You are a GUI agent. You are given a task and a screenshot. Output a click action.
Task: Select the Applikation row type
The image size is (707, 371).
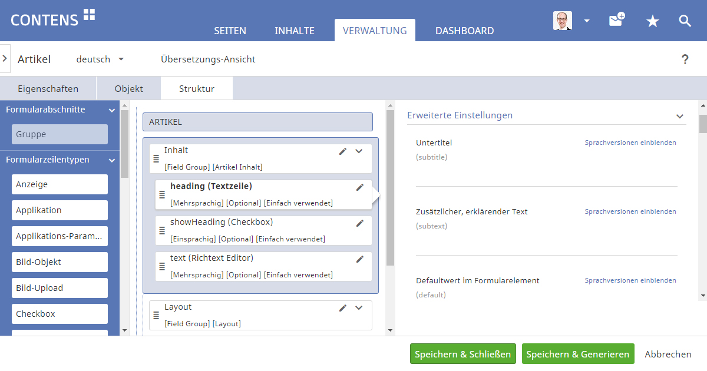tap(60, 210)
